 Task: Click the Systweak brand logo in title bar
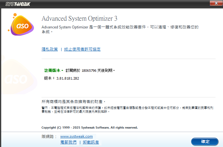click(18, 4)
